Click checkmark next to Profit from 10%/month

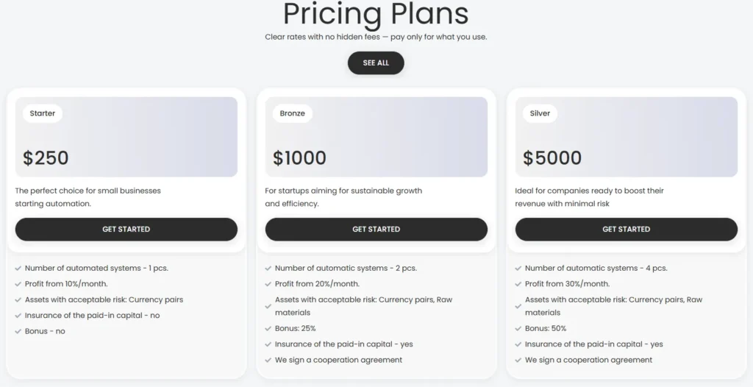pyautogui.click(x=18, y=284)
